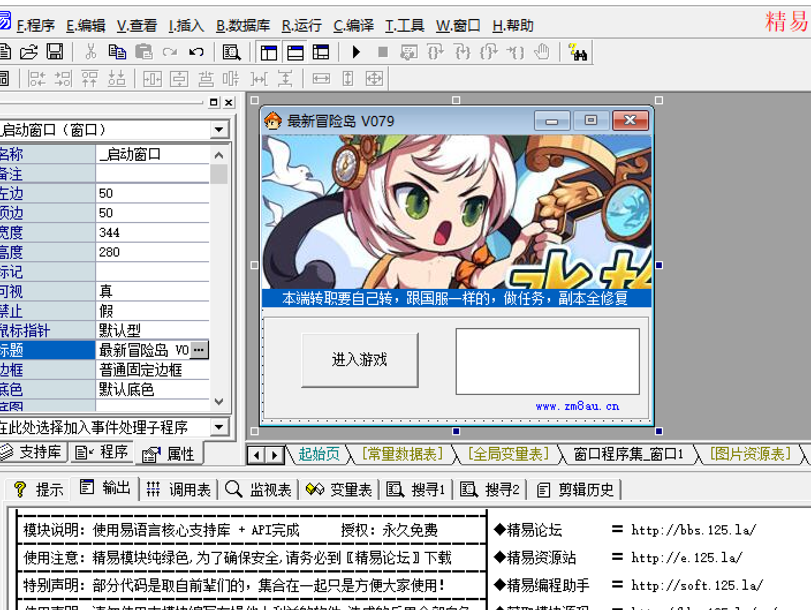Cut selection with the scissors icon
This screenshot has height=610, width=811.
click(x=90, y=52)
